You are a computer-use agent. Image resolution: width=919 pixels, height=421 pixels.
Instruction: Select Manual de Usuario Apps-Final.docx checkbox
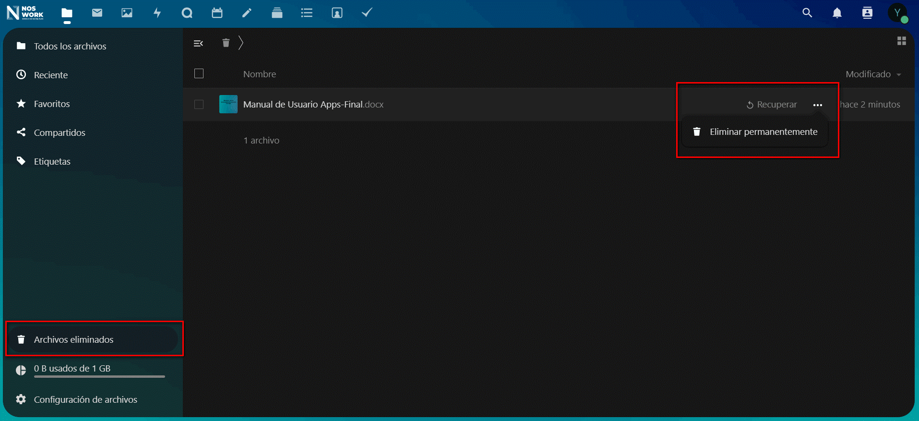click(199, 104)
